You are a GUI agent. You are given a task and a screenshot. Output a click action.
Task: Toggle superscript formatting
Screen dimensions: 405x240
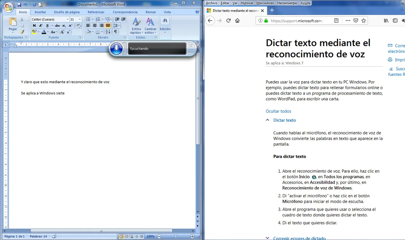pyautogui.click(x=70, y=26)
